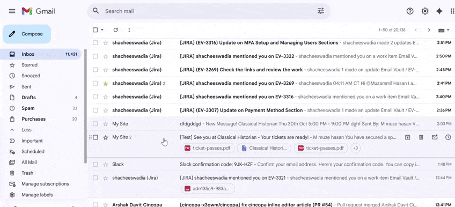Select the EV-3322 mention email checkbox
Screen dimensions: 455x207
point(95,56)
